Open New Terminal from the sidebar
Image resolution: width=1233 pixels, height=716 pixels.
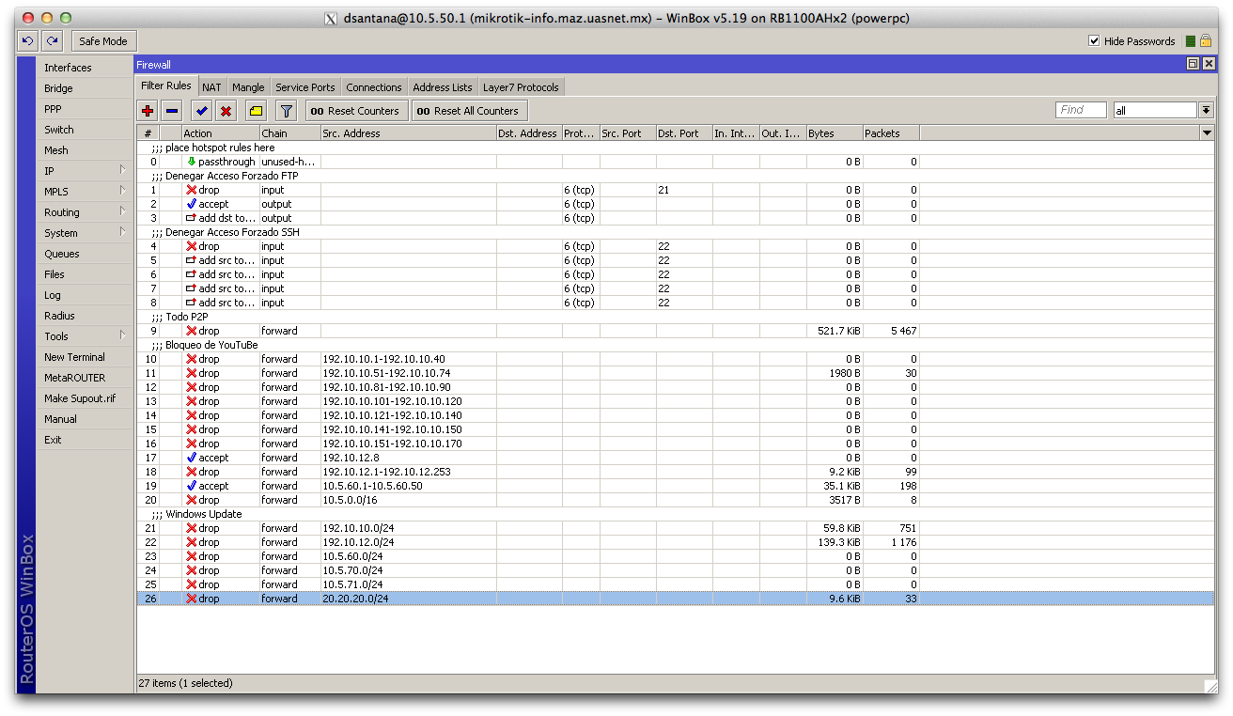pos(74,357)
